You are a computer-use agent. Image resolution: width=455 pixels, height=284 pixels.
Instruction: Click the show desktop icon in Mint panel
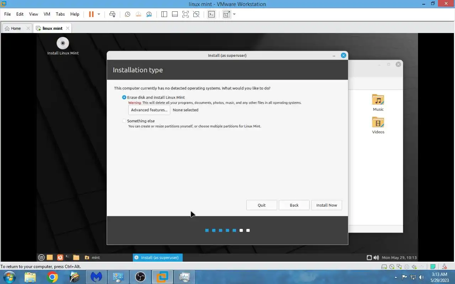(50, 257)
